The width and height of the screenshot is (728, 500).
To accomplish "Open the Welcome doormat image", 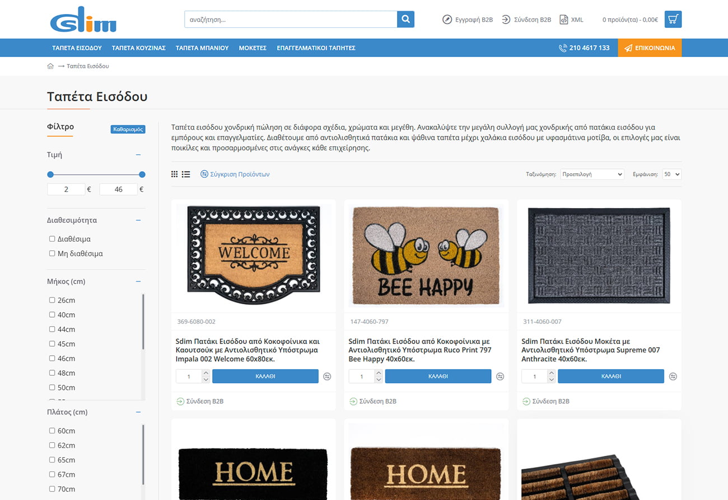I will pos(254,256).
